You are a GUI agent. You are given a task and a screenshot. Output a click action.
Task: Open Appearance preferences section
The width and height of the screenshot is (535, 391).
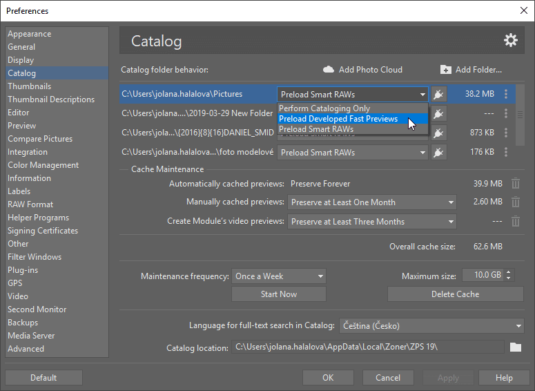click(x=57, y=34)
